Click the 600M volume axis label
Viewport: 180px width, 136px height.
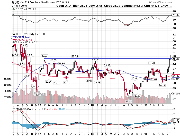point(8,85)
